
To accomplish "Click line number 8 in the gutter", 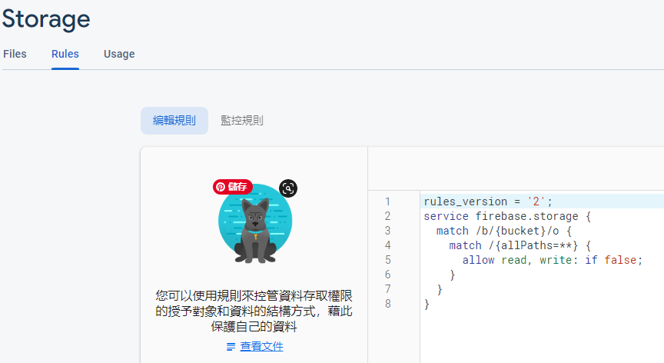I will (387, 304).
